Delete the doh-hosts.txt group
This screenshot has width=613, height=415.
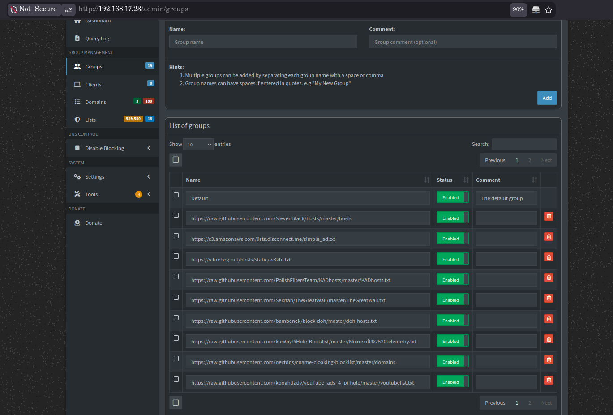(x=549, y=319)
